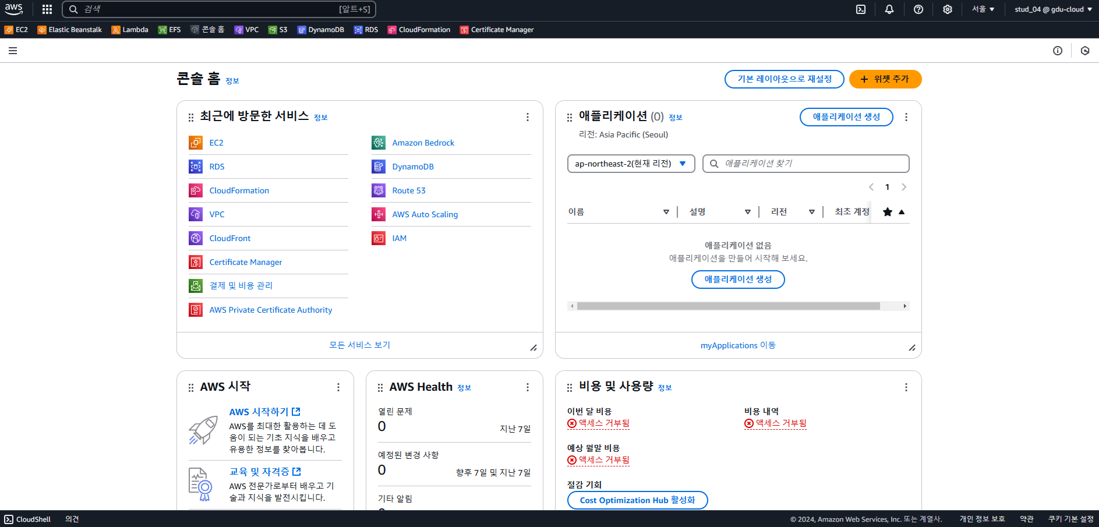The image size is (1099, 527).
Task: Click the CloudFormation service icon in recent list
Action: (196, 190)
